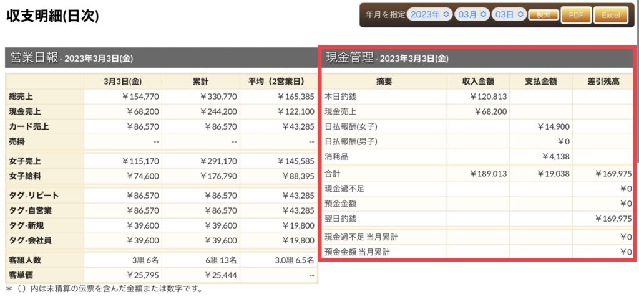Select the 総売上 row label

[x=23, y=97]
